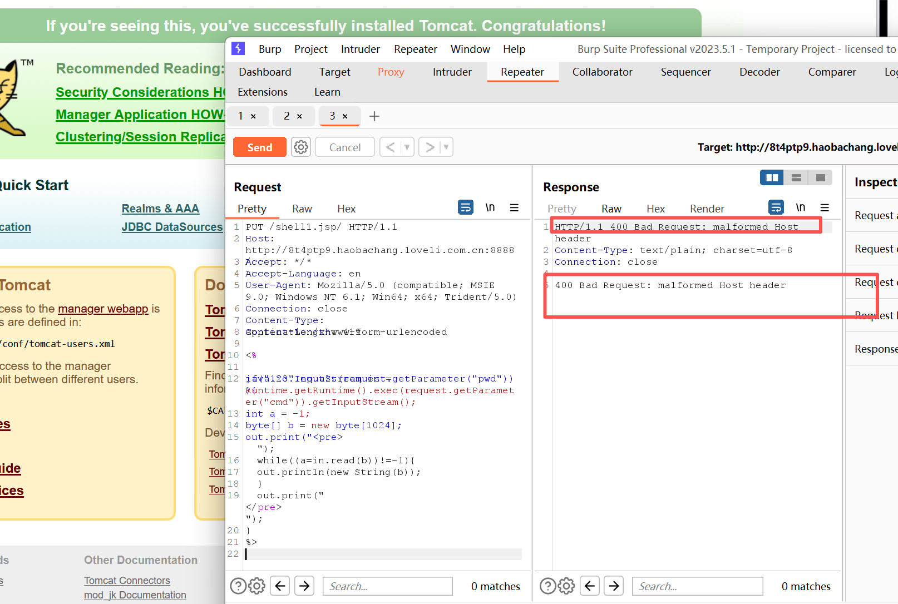Open response editor hamburger menu
This screenshot has width=898, height=604.
click(x=825, y=207)
